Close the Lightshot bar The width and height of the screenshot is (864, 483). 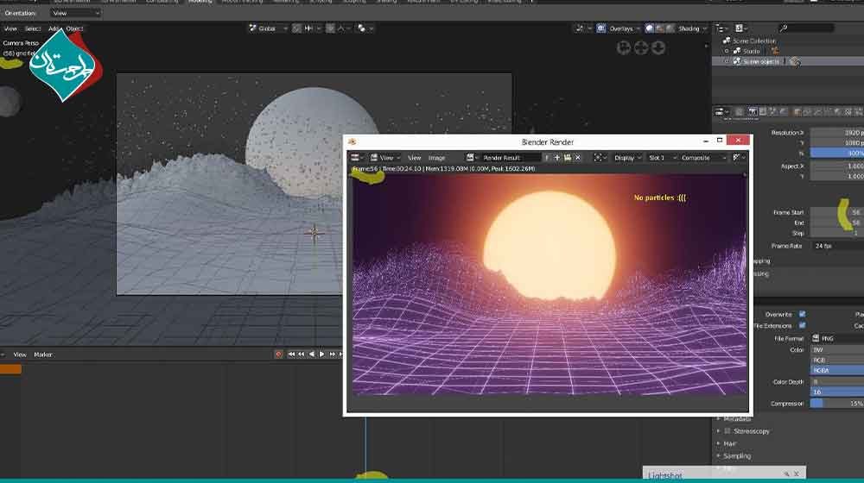point(797,474)
